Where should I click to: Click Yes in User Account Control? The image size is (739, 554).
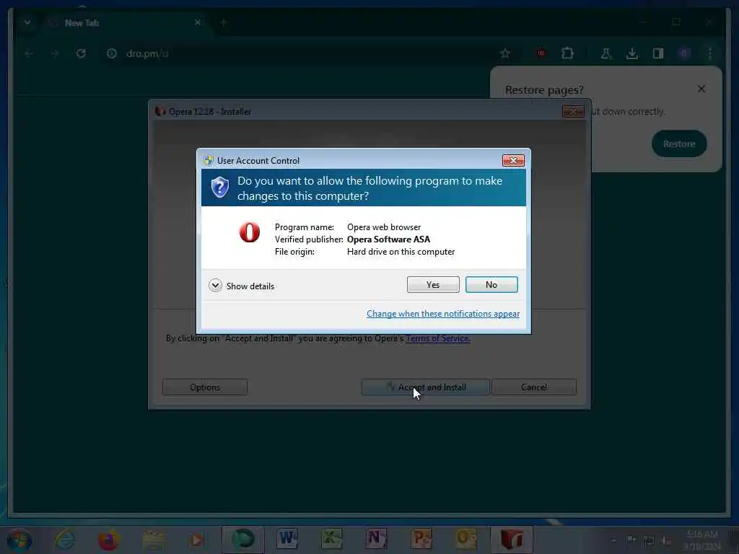tap(433, 284)
